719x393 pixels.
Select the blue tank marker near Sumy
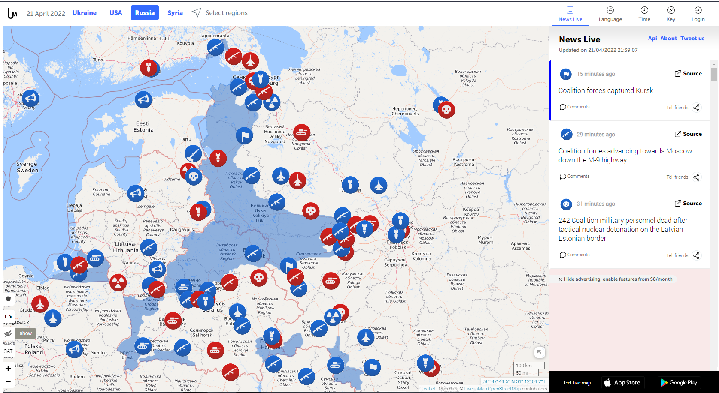tap(336, 366)
